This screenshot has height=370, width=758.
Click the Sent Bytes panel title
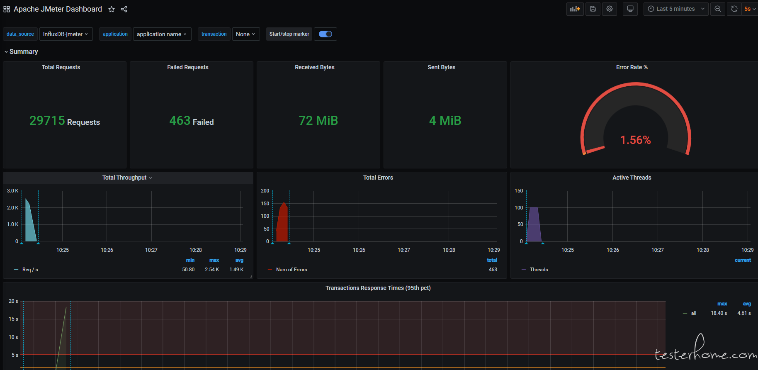442,67
